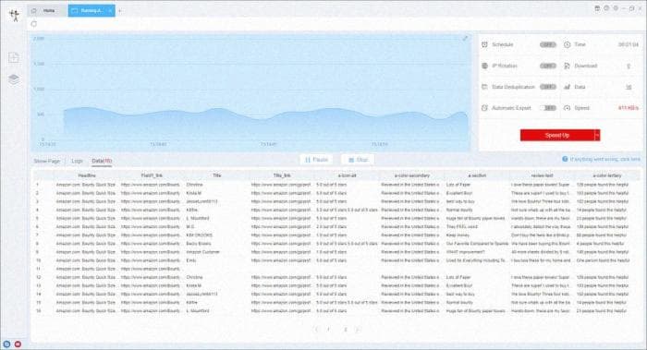647x350 pixels.
Task: Switch to the Logs tab
Action: pyautogui.click(x=77, y=162)
